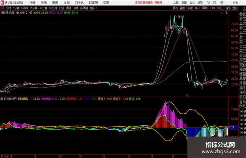Click the 标记 toolbar button
The height and width of the screenshot is (158, 246).
tap(220, 8)
